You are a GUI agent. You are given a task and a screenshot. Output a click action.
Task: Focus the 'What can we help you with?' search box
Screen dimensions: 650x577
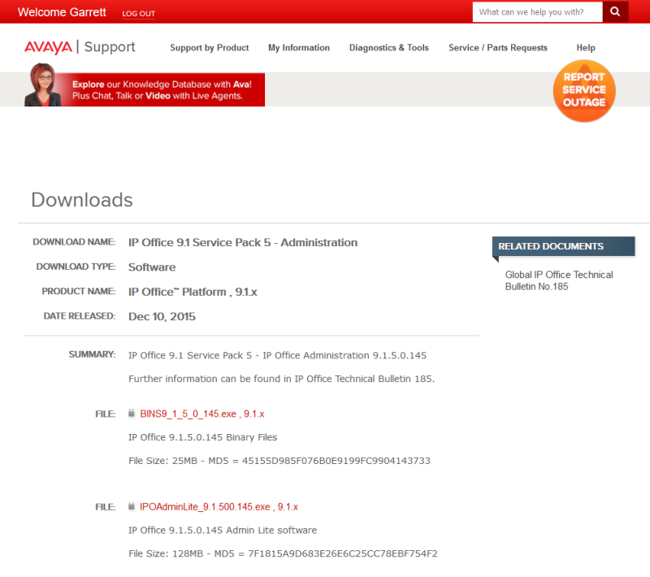click(x=537, y=12)
